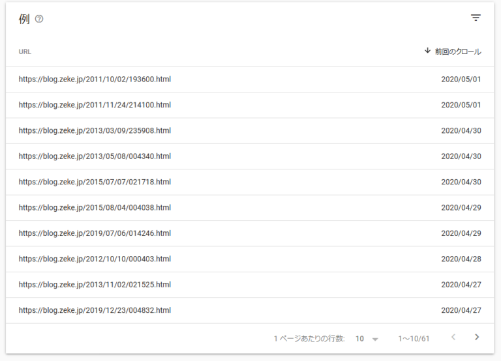Click the sort arrow beside 前回のクロール
Image resolution: width=501 pixels, height=361 pixels.
click(x=427, y=51)
